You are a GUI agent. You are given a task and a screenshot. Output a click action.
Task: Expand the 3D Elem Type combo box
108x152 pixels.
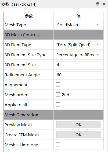tap(78, 45)
